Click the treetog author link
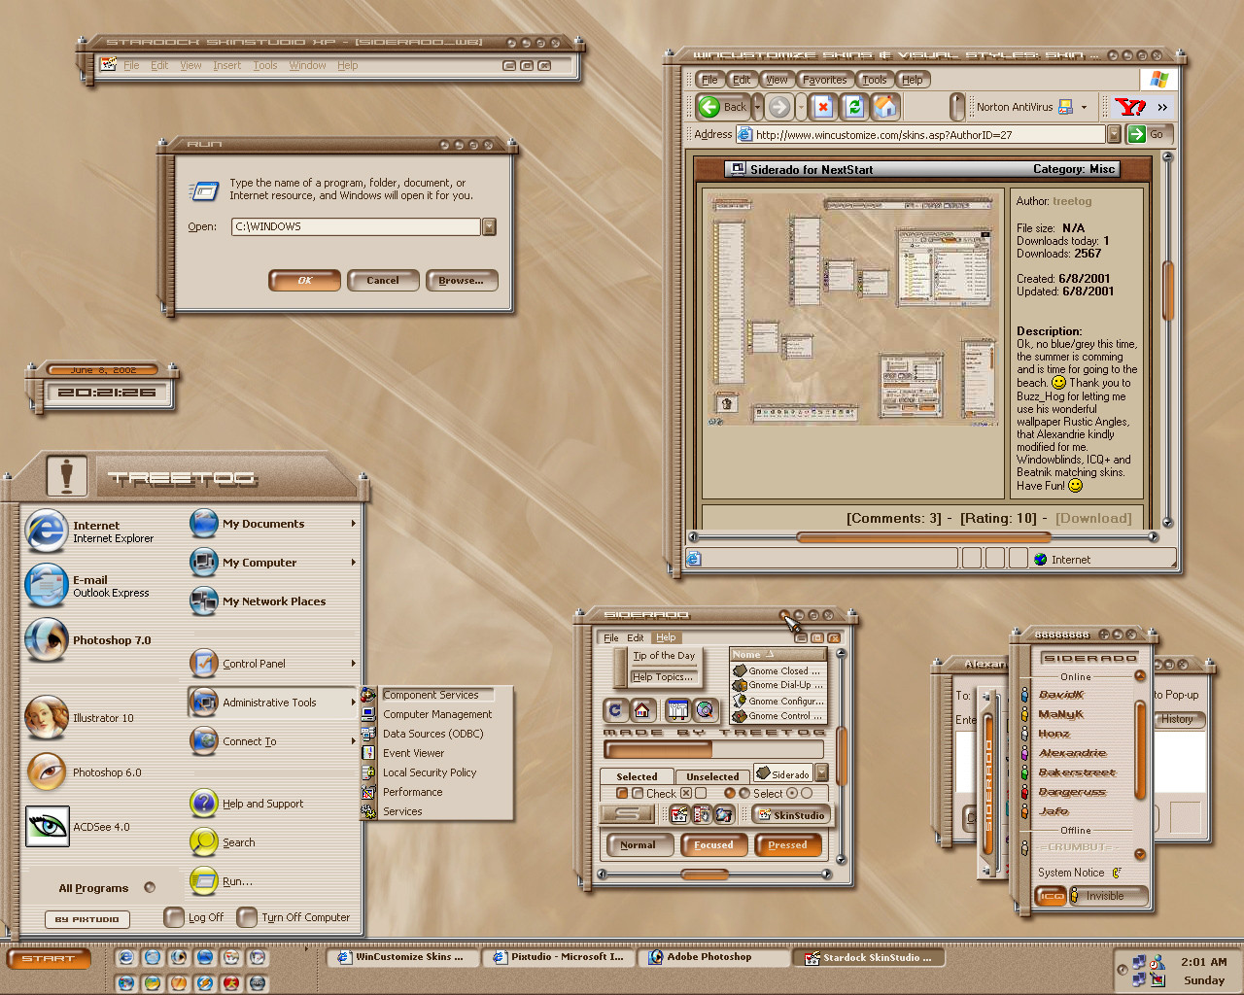 coord(1072,201)
